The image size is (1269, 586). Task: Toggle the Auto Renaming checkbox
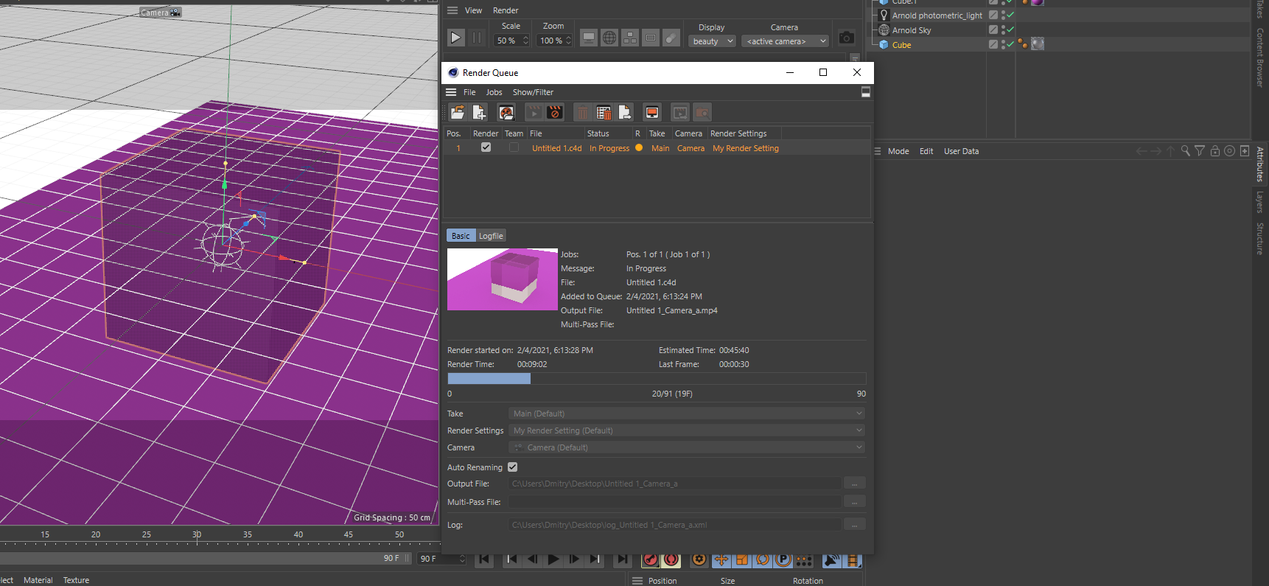pos(513,467)
